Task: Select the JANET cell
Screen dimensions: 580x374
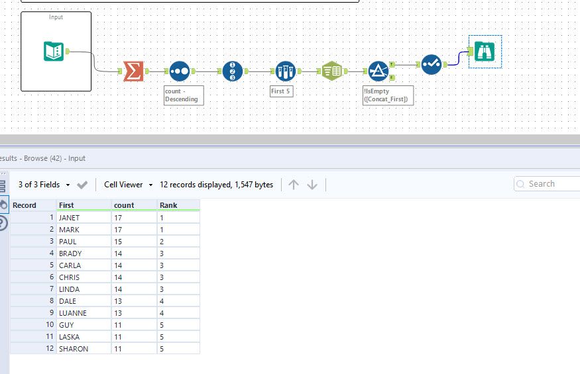Action: (84, 218)
